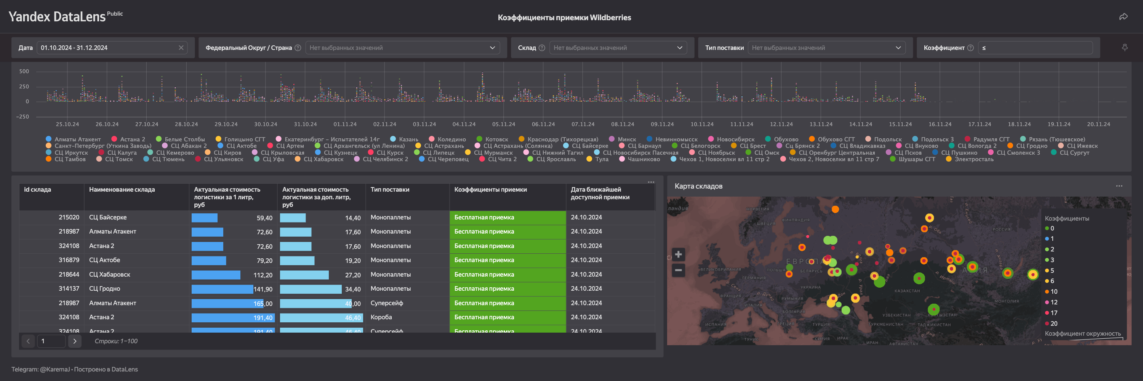Click the pin icon beside the filters
Viewport: 1143px width, 381px height.
click(1124, 48)
